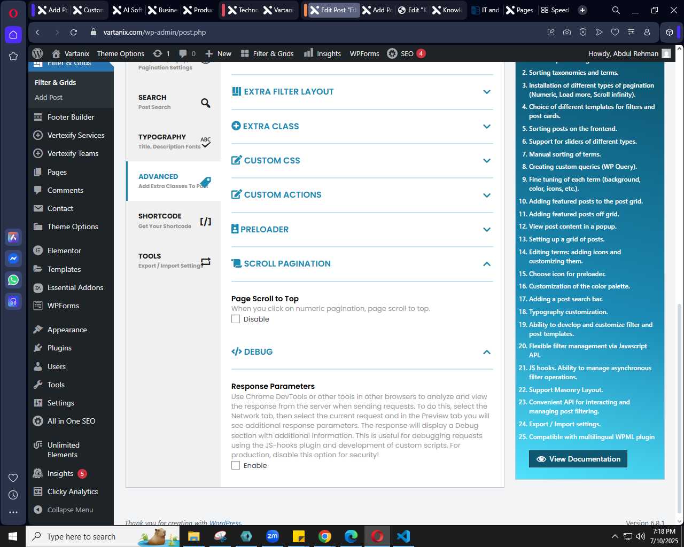Open the sidebar history clock icon
Screen dimensions: 684x547
tap(13, 495)
